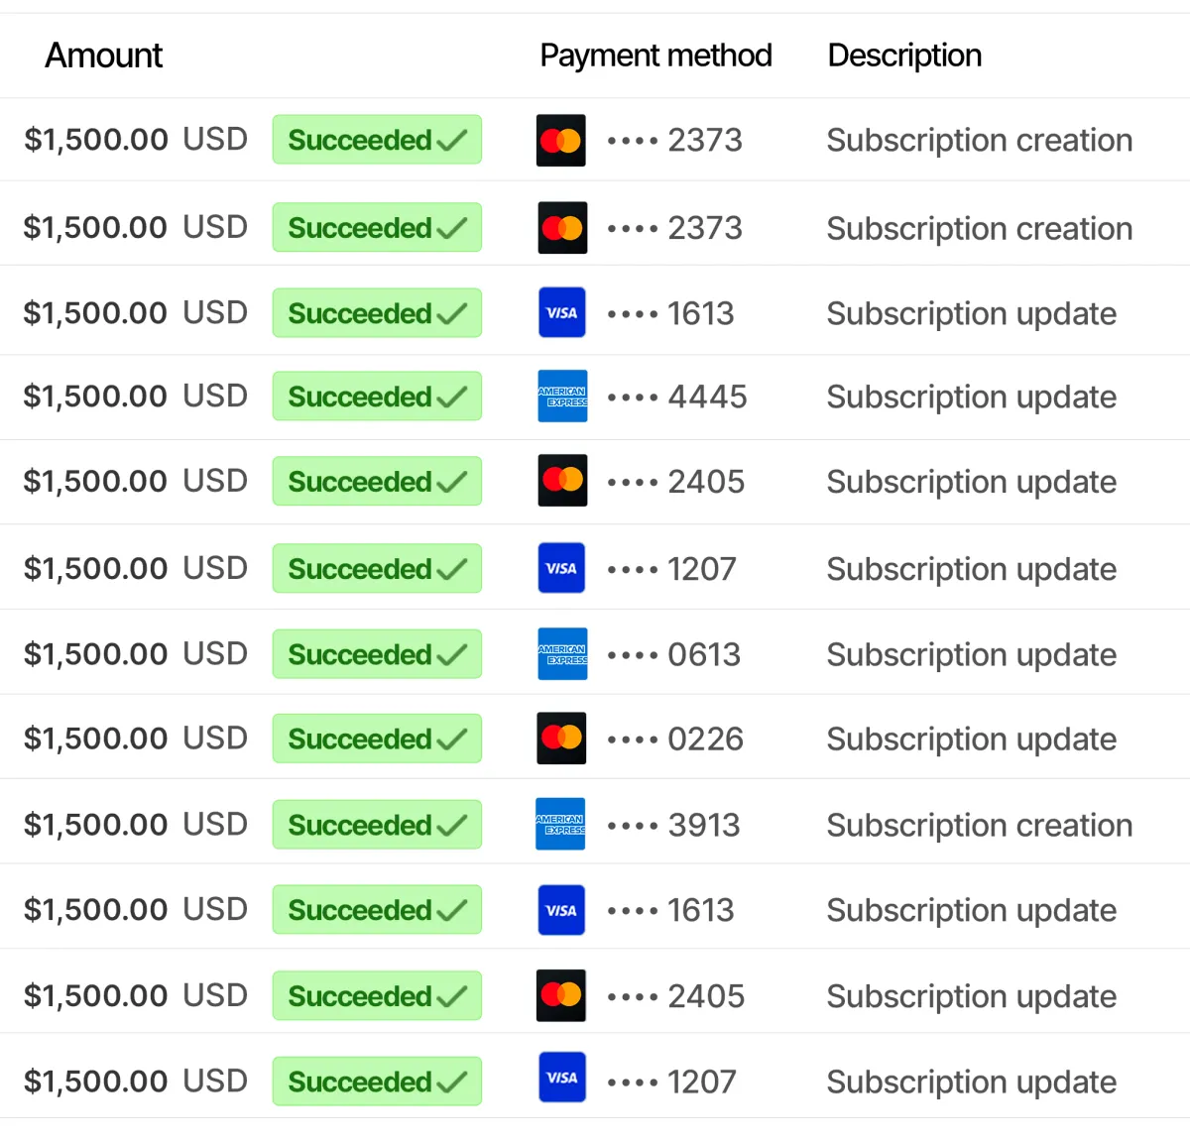Select the masked card number ending 0226
This screenshot has height=1139, width=1190.
tap(675, 740)
